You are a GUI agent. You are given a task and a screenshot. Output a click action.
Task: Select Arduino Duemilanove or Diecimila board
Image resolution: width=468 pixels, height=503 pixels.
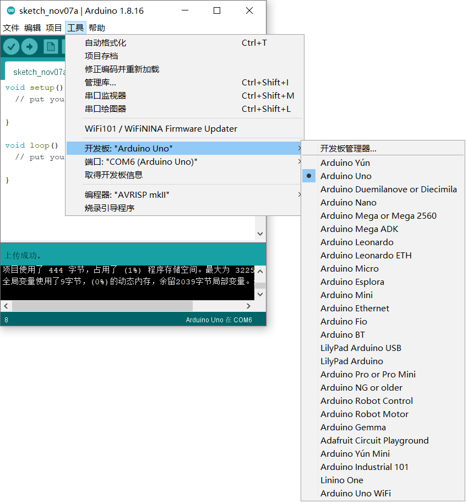(383, 190)
